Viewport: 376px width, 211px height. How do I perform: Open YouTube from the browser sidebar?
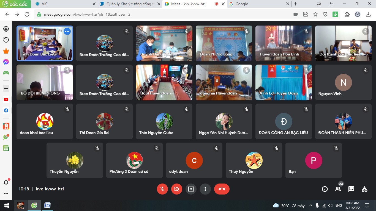point(6,99)
